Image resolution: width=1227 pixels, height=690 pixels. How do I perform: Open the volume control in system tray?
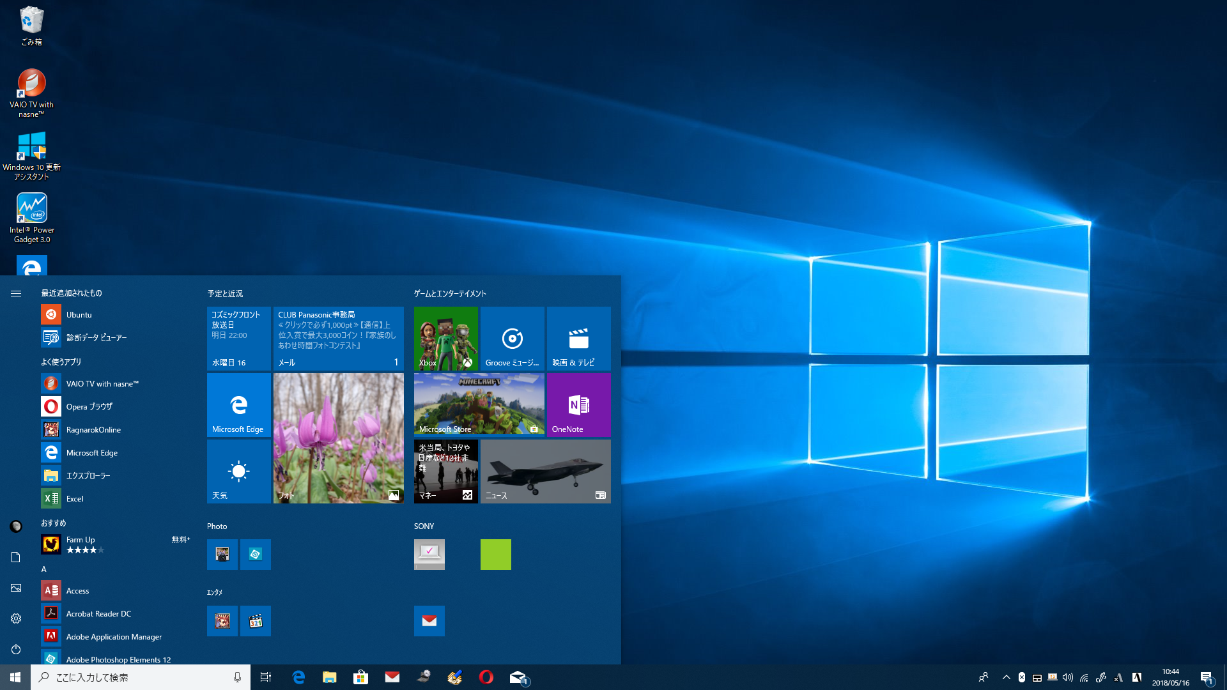[x=1068, y=677]
